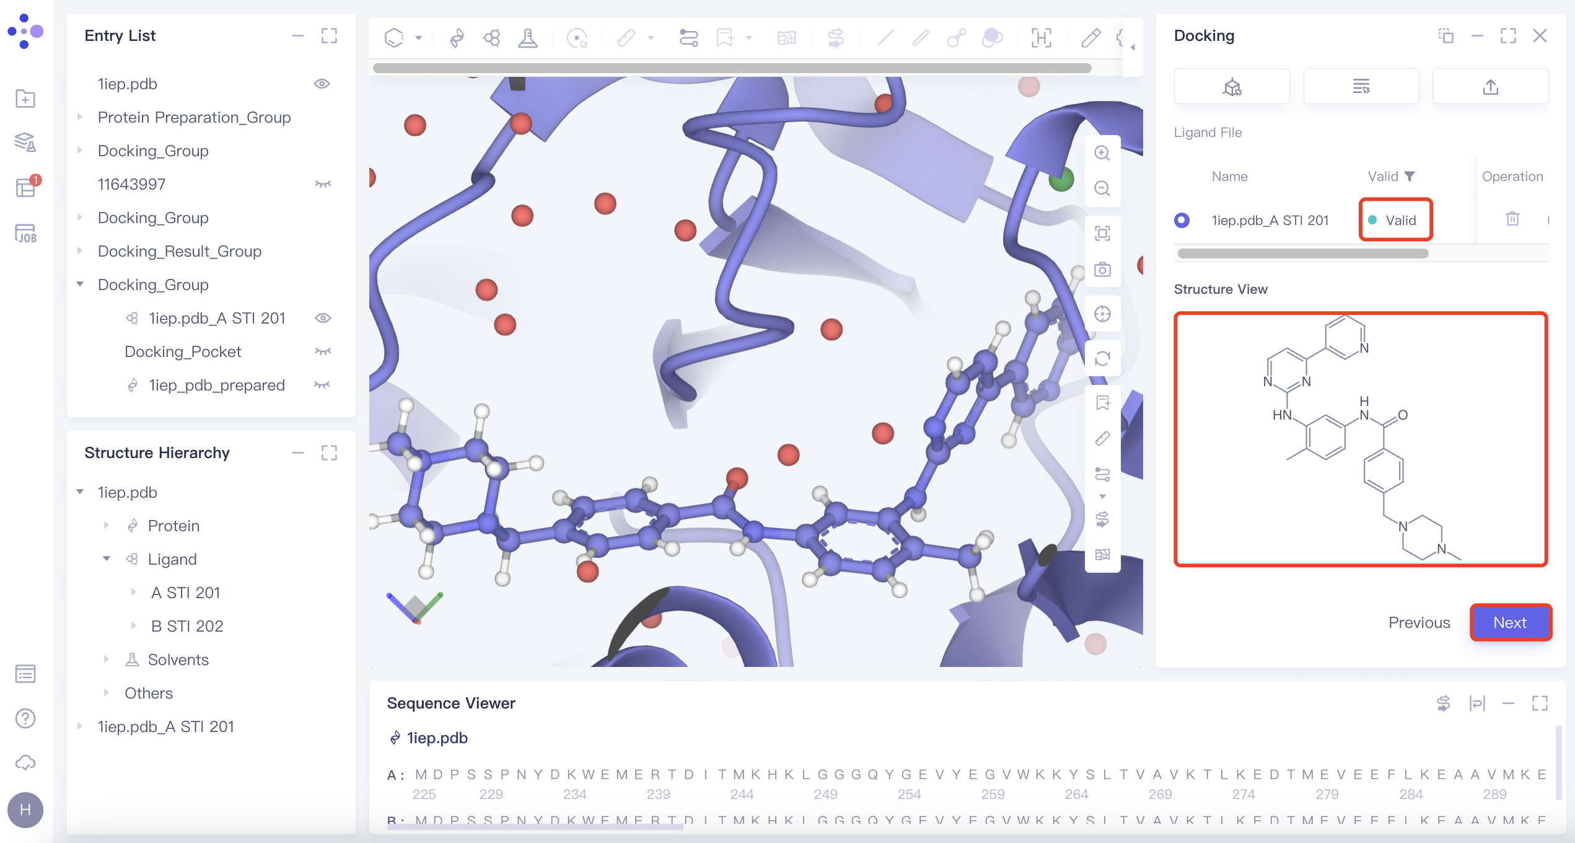Open the Valid filter in the Ligand File table
This screenshot has height=843, width=1575.
[1411, 176]
